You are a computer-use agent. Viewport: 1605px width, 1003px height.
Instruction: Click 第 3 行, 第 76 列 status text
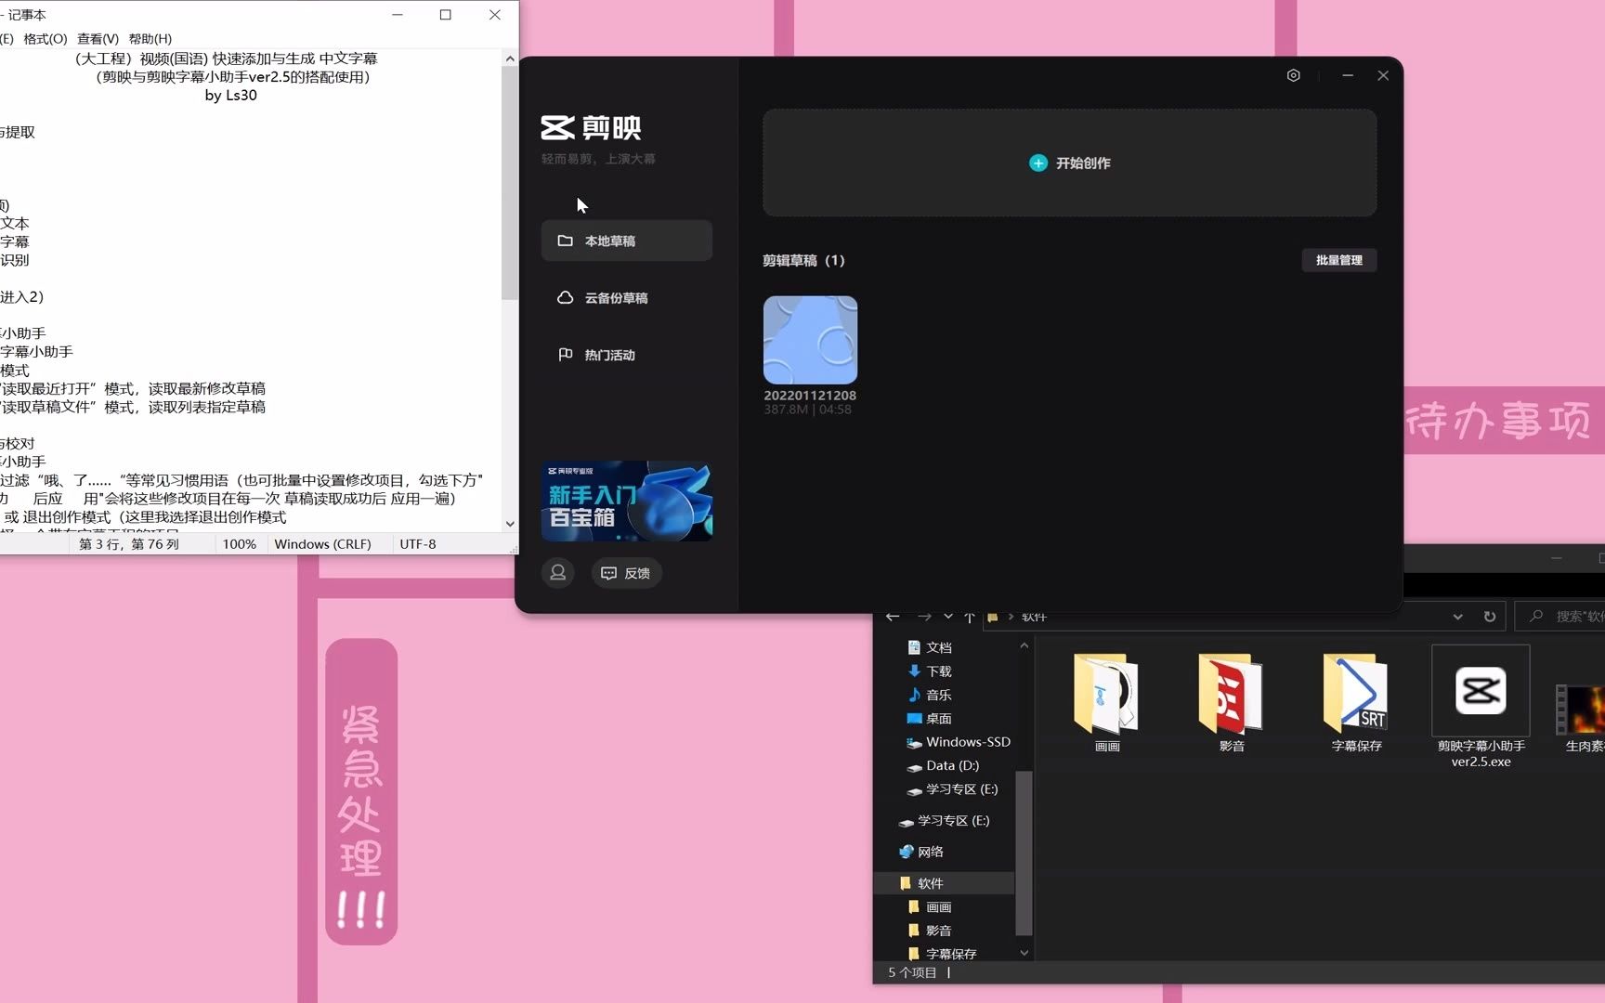129,544
